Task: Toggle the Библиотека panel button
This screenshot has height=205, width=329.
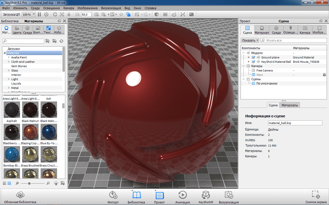Action: (136, 197)
